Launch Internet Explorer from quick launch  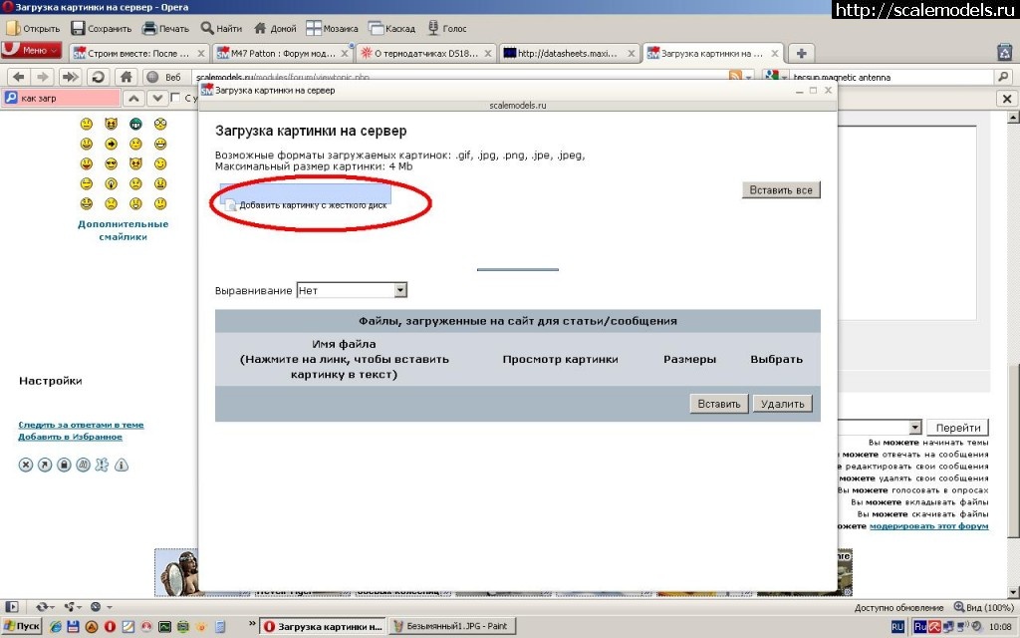(57, 627)
